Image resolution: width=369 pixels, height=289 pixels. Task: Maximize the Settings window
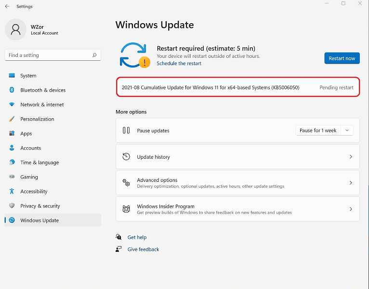(343, 3)
